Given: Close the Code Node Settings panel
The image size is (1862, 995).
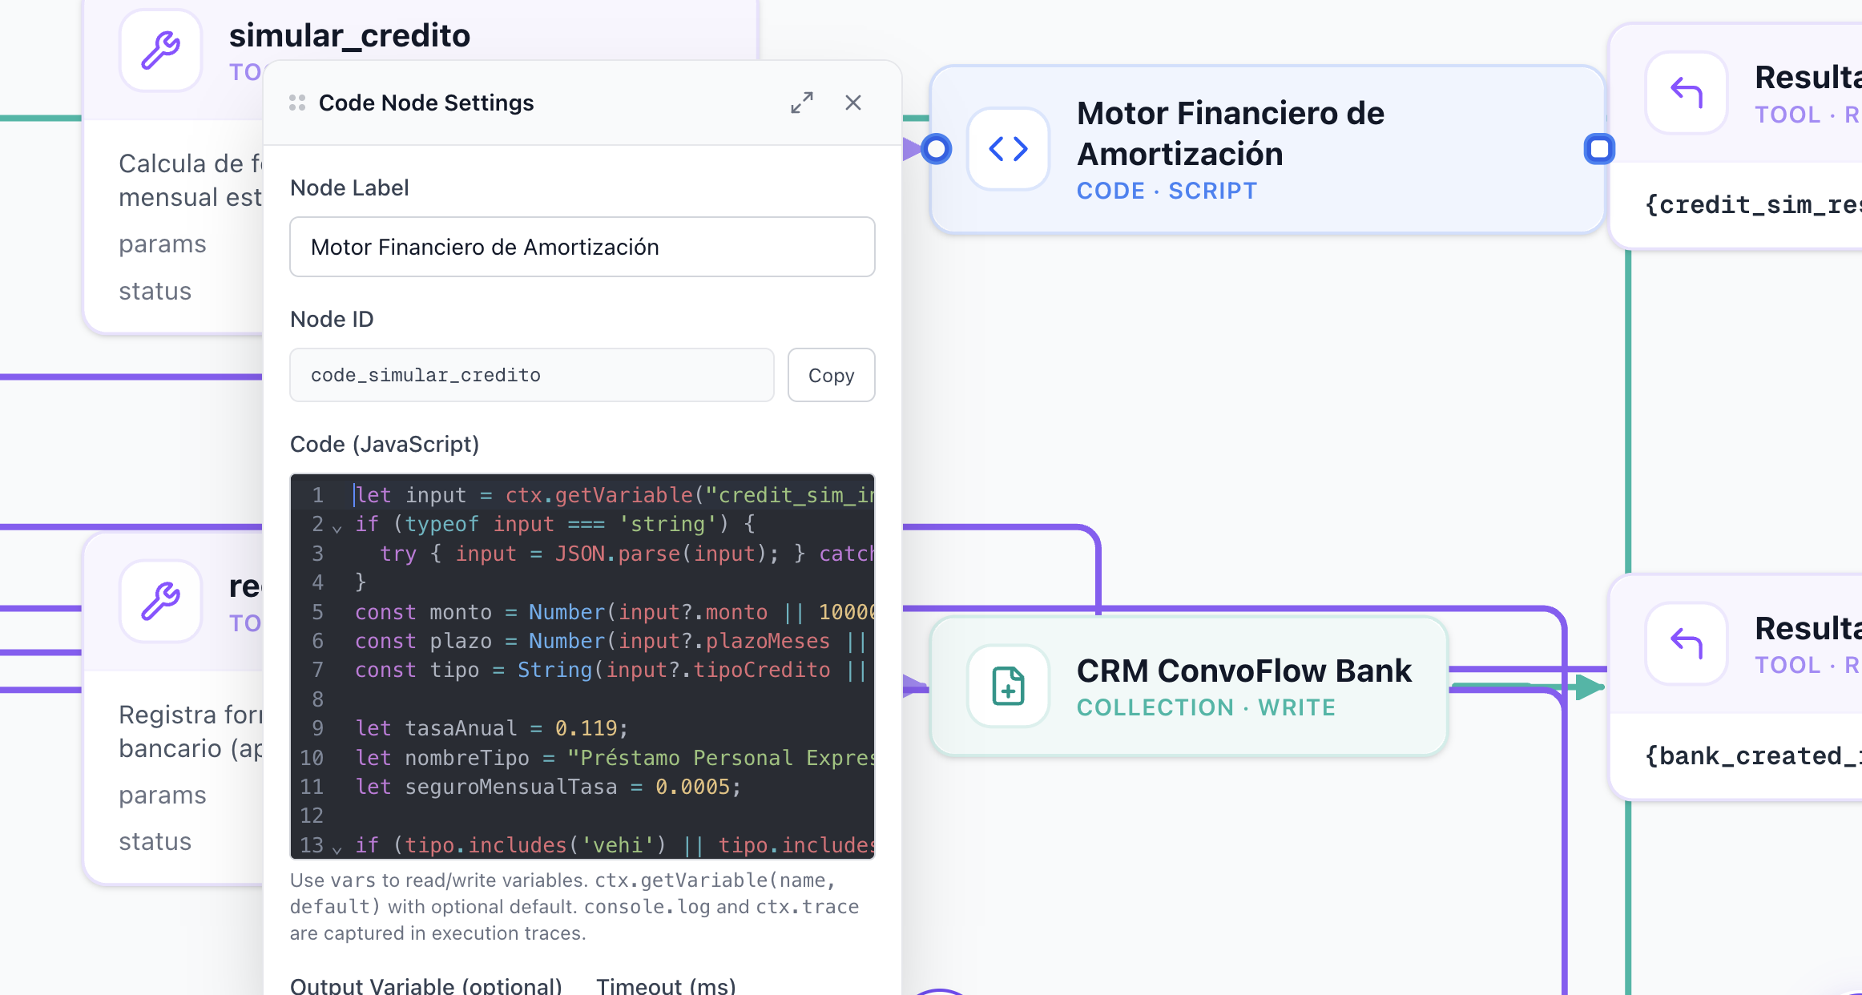Looking at the screenshot, I should tap(853, 103).
